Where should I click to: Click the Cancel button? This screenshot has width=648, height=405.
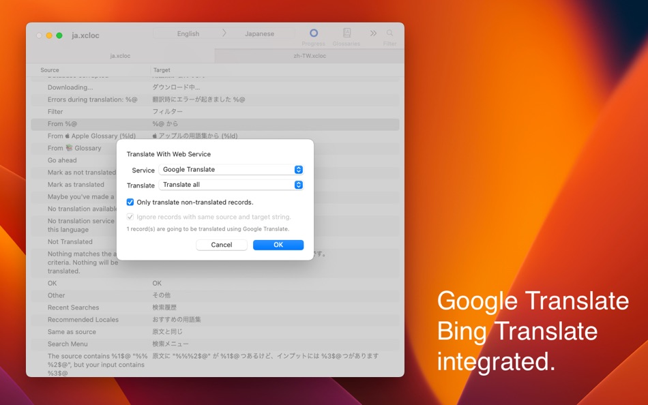click(x=222, y=245)
